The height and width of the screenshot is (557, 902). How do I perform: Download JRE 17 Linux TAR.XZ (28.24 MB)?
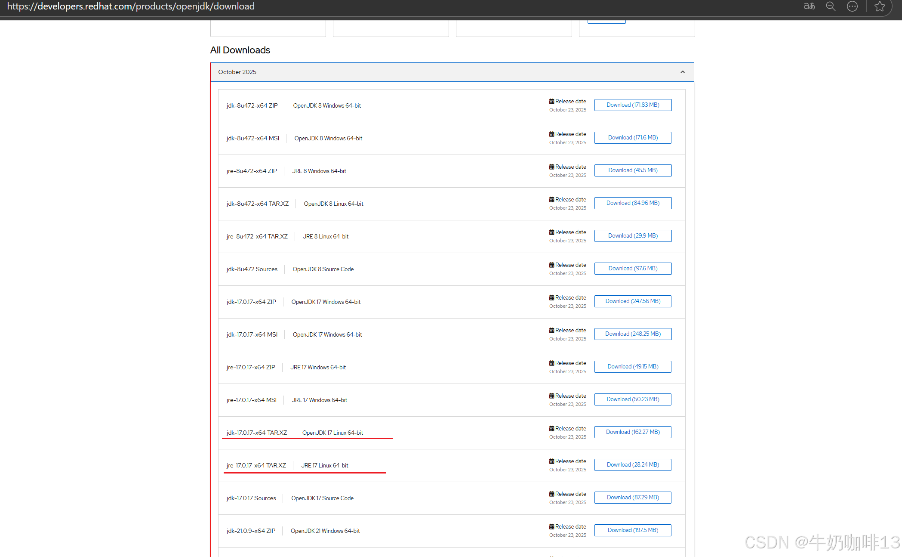[x=633, y=465]
